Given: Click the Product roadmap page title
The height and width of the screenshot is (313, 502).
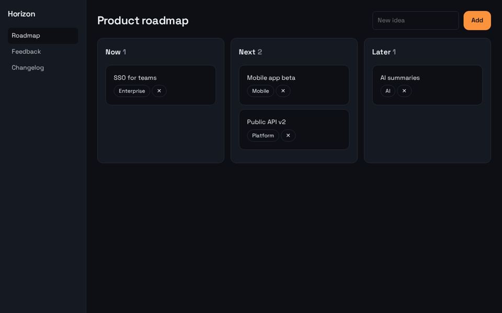Looking at the screenshot, I should [x=143, y=20].
